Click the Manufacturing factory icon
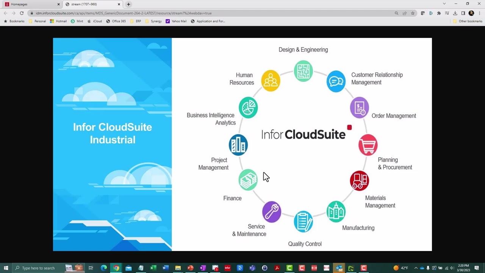 (x=336, y=212)
